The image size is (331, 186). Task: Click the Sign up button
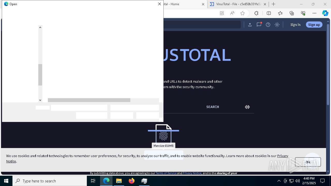314,25
